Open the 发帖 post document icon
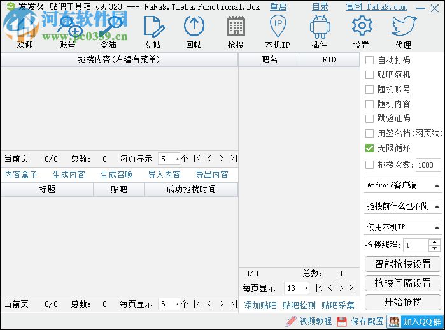The image size is (445, 330). click(x=153, y=27)
